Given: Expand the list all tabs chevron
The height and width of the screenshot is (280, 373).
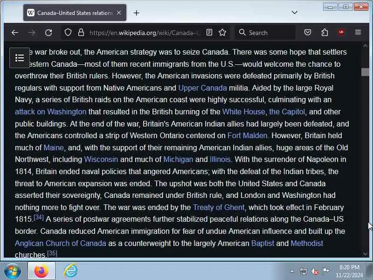Looking at the screenshot, I should 295,13.
